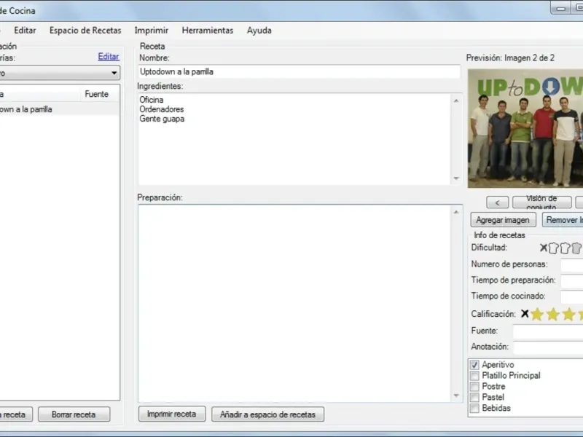The image size is (583, 437).
Task: Click Visión de conjunto button
Action: point(541,202)
